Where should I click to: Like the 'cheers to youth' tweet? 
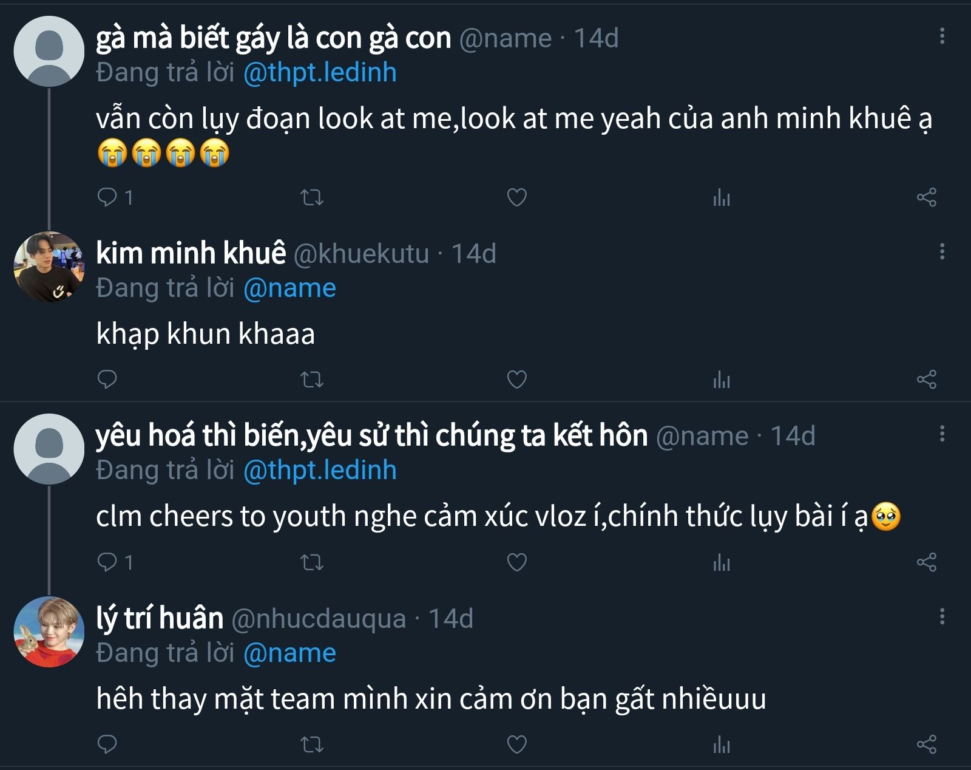[516, 563]
